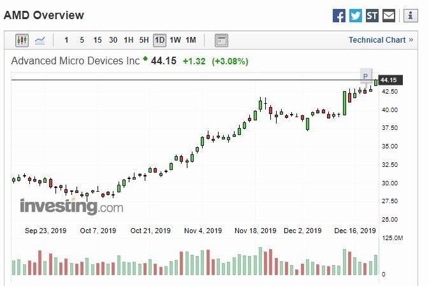This screenshot has height=286, width=429.
Task: Click the (+3.08%) percent change
Action: (x=230, y=61)
